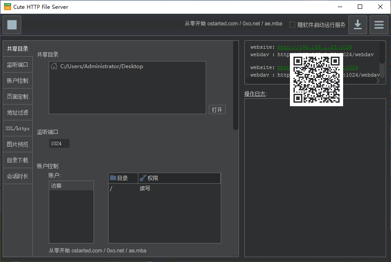Click the 操作日志 label
This screenshot has width=391, height=262.
point(256,94)
